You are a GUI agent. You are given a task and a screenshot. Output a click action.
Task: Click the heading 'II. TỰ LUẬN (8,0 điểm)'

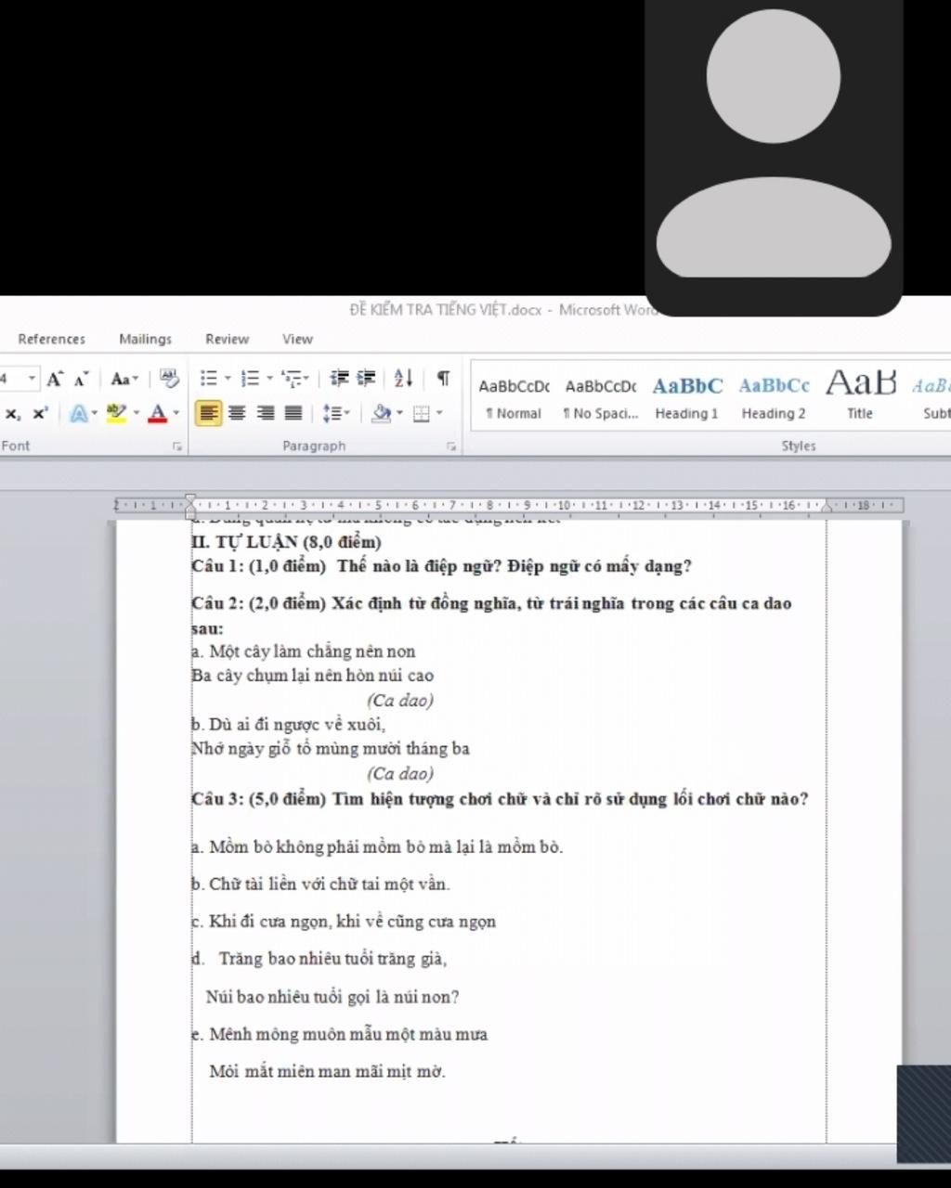286,542
